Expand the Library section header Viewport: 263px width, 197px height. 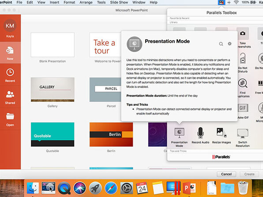coord(173,22)
